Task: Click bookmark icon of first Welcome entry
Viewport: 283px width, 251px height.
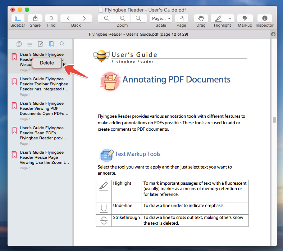Action: coord(14,57)
